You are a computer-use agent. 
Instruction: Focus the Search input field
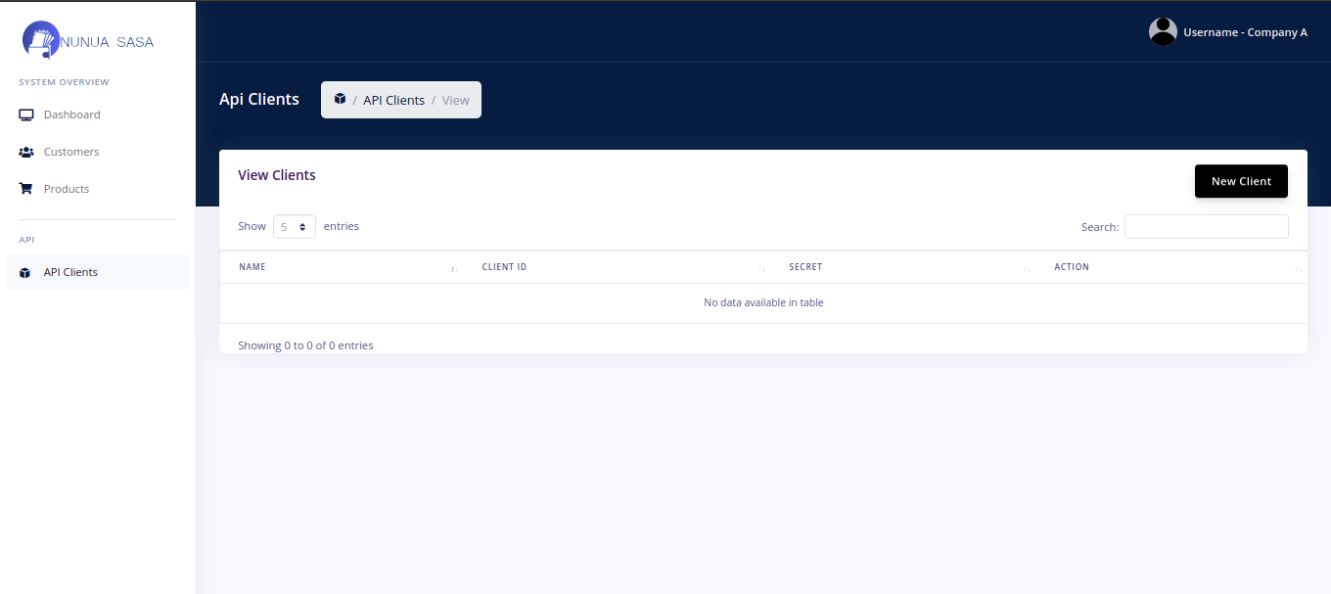point(1206,227)
